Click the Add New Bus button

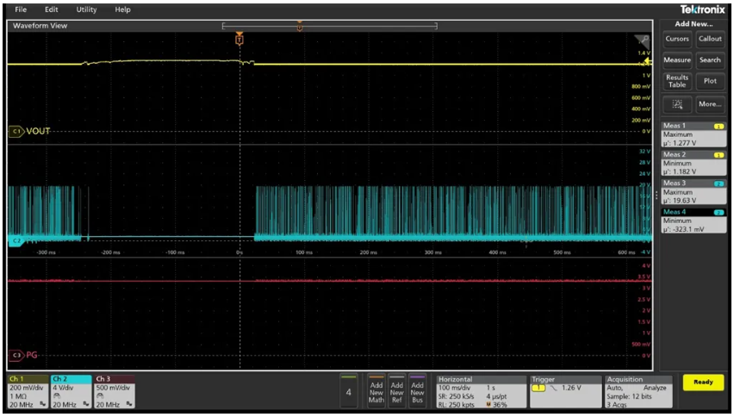pos(417,391)
